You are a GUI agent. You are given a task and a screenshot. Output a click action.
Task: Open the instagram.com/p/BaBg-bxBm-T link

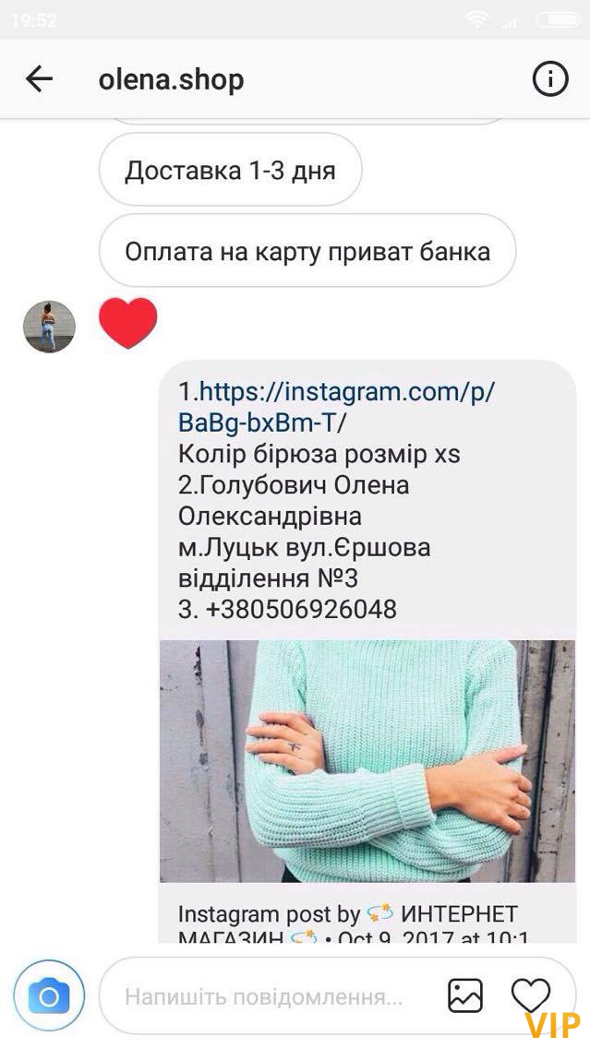(336, 406)
